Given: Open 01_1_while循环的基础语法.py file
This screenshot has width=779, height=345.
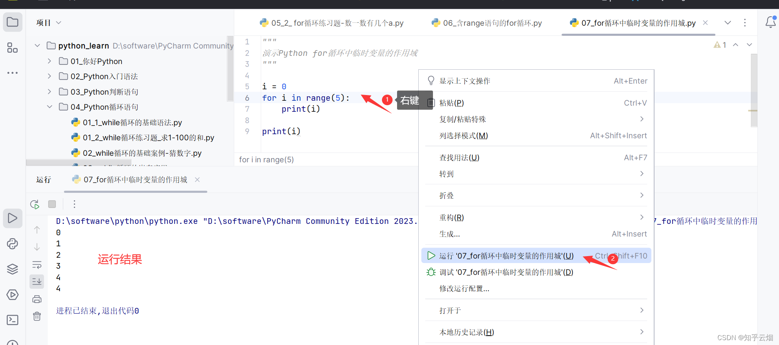Looking at the screenshot, I should [127, 122].
